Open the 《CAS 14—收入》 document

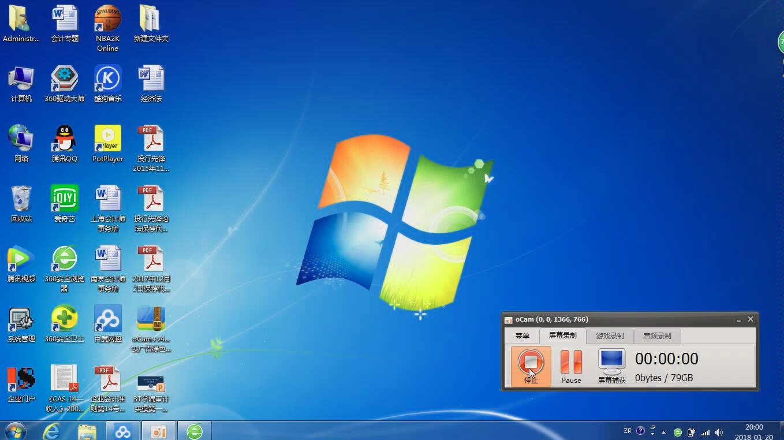pos(65,389)
